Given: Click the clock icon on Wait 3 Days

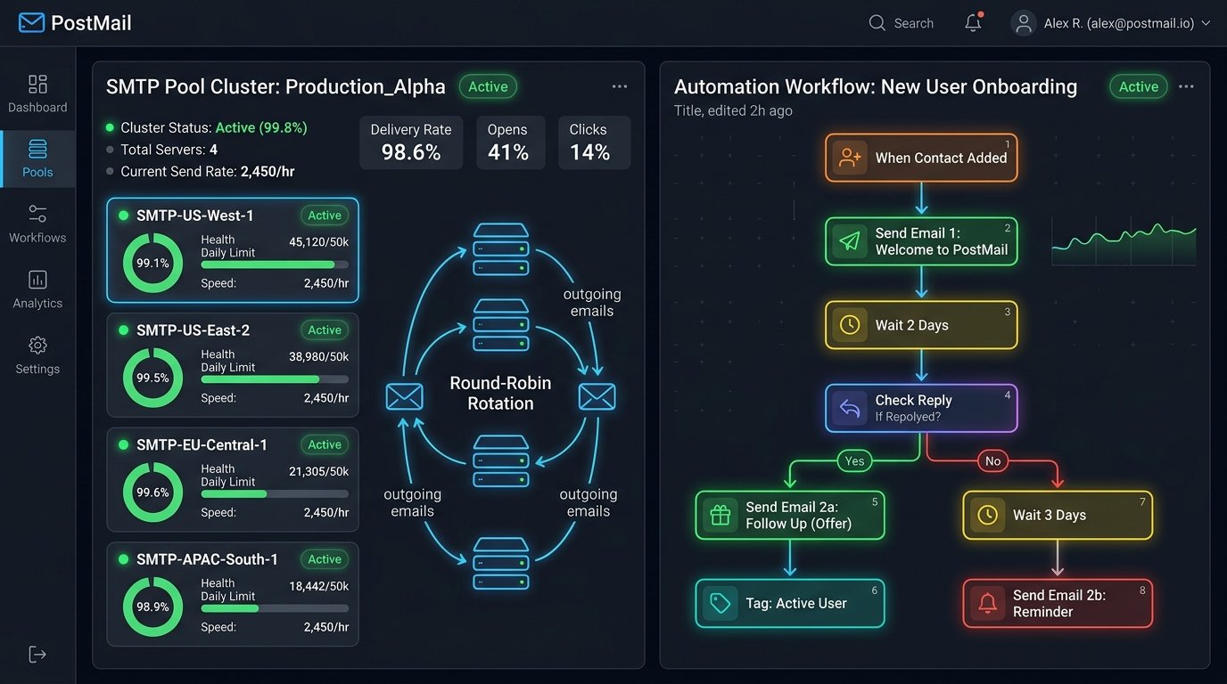Looking at the screenshot, I should click(987, 515).
